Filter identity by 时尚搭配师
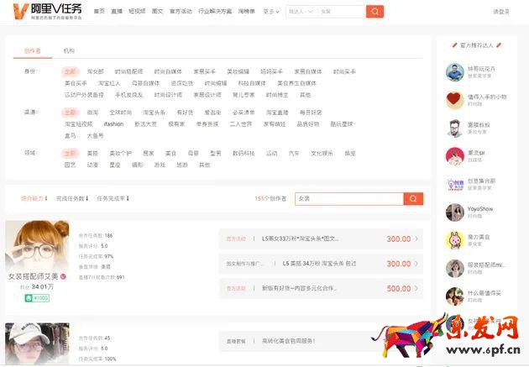The height and width of the screenshot is (367, 529). coord(128,71)
